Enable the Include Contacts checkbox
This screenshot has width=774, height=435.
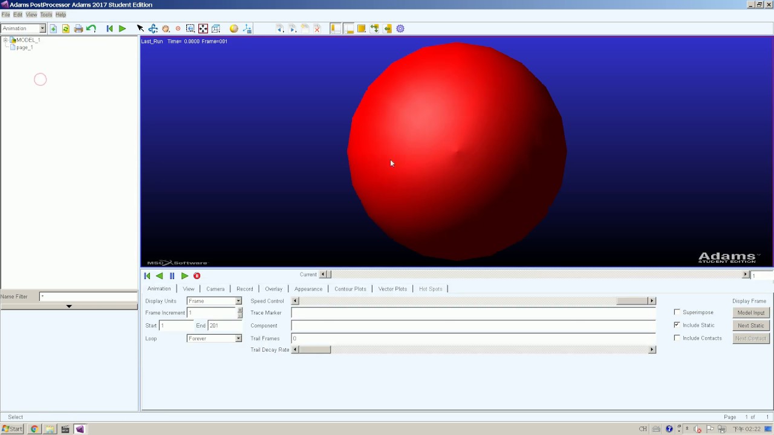tap(677, 338)
